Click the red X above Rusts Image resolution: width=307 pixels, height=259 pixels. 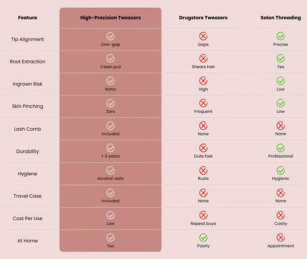203,170
